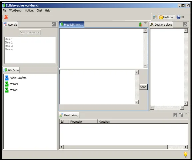This screenshot has height=160, width=193.
Task: Click the chat history scroll up arrow
Action: 145,31
